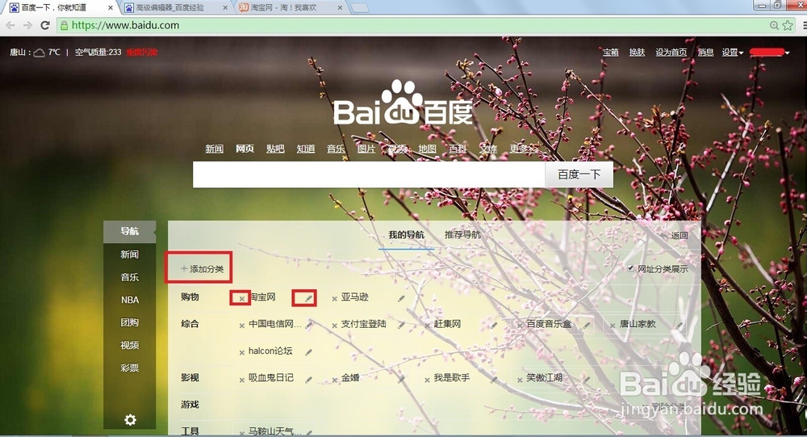The image size is (807, 437).
Task: Open 彩票 sidebar section
Action: [x=130, y=368]
